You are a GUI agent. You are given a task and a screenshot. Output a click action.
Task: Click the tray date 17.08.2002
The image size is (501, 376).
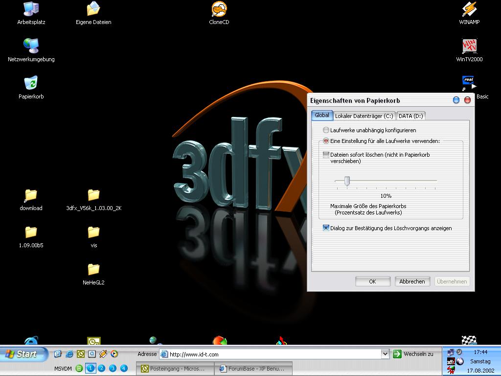click(x=480, y=371)
